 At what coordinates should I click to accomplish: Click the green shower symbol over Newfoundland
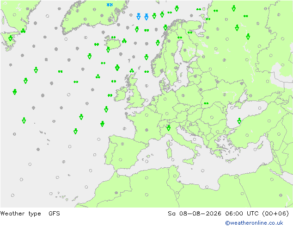point(10,38)
